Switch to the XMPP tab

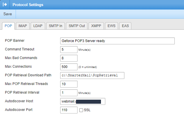click(x=96, y=26)
